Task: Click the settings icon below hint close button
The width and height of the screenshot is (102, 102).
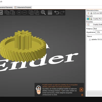Action: (x=82, y=95)
